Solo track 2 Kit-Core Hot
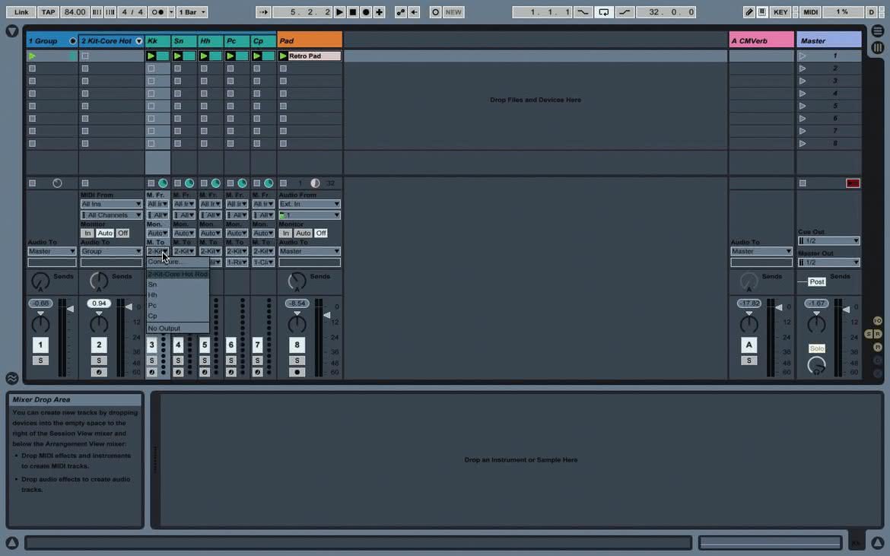 click(x=99, y=361)
